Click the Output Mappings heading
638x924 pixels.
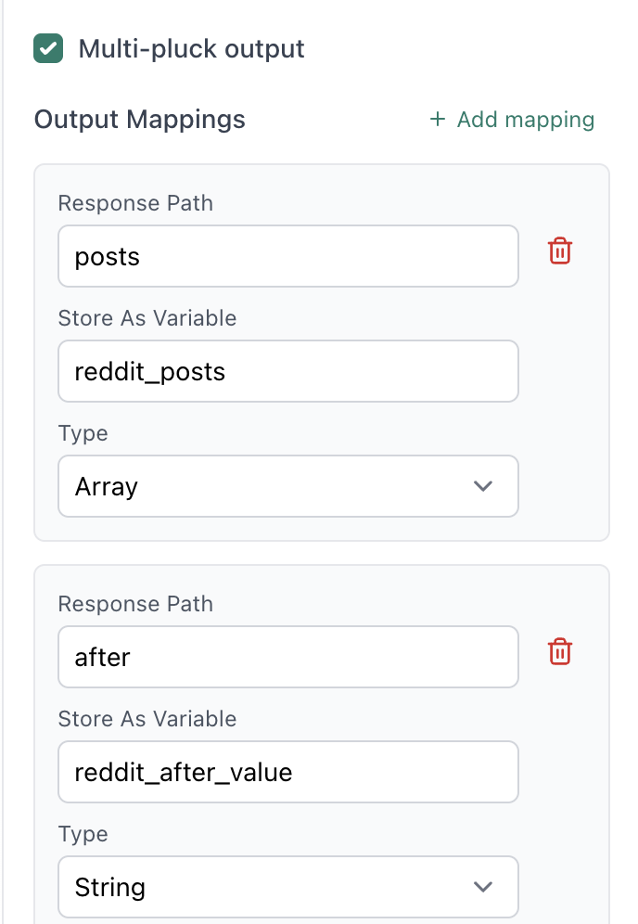tap(140, 120)
